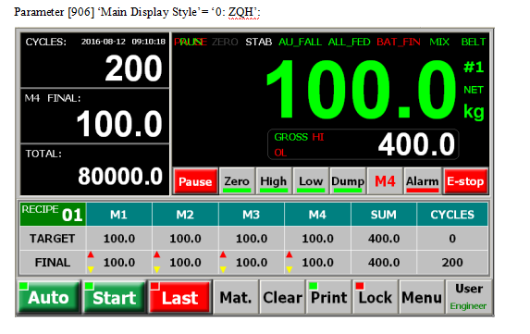Click the M2 TARGET value 100.0
Screen dimensions: 530x334
185,239
